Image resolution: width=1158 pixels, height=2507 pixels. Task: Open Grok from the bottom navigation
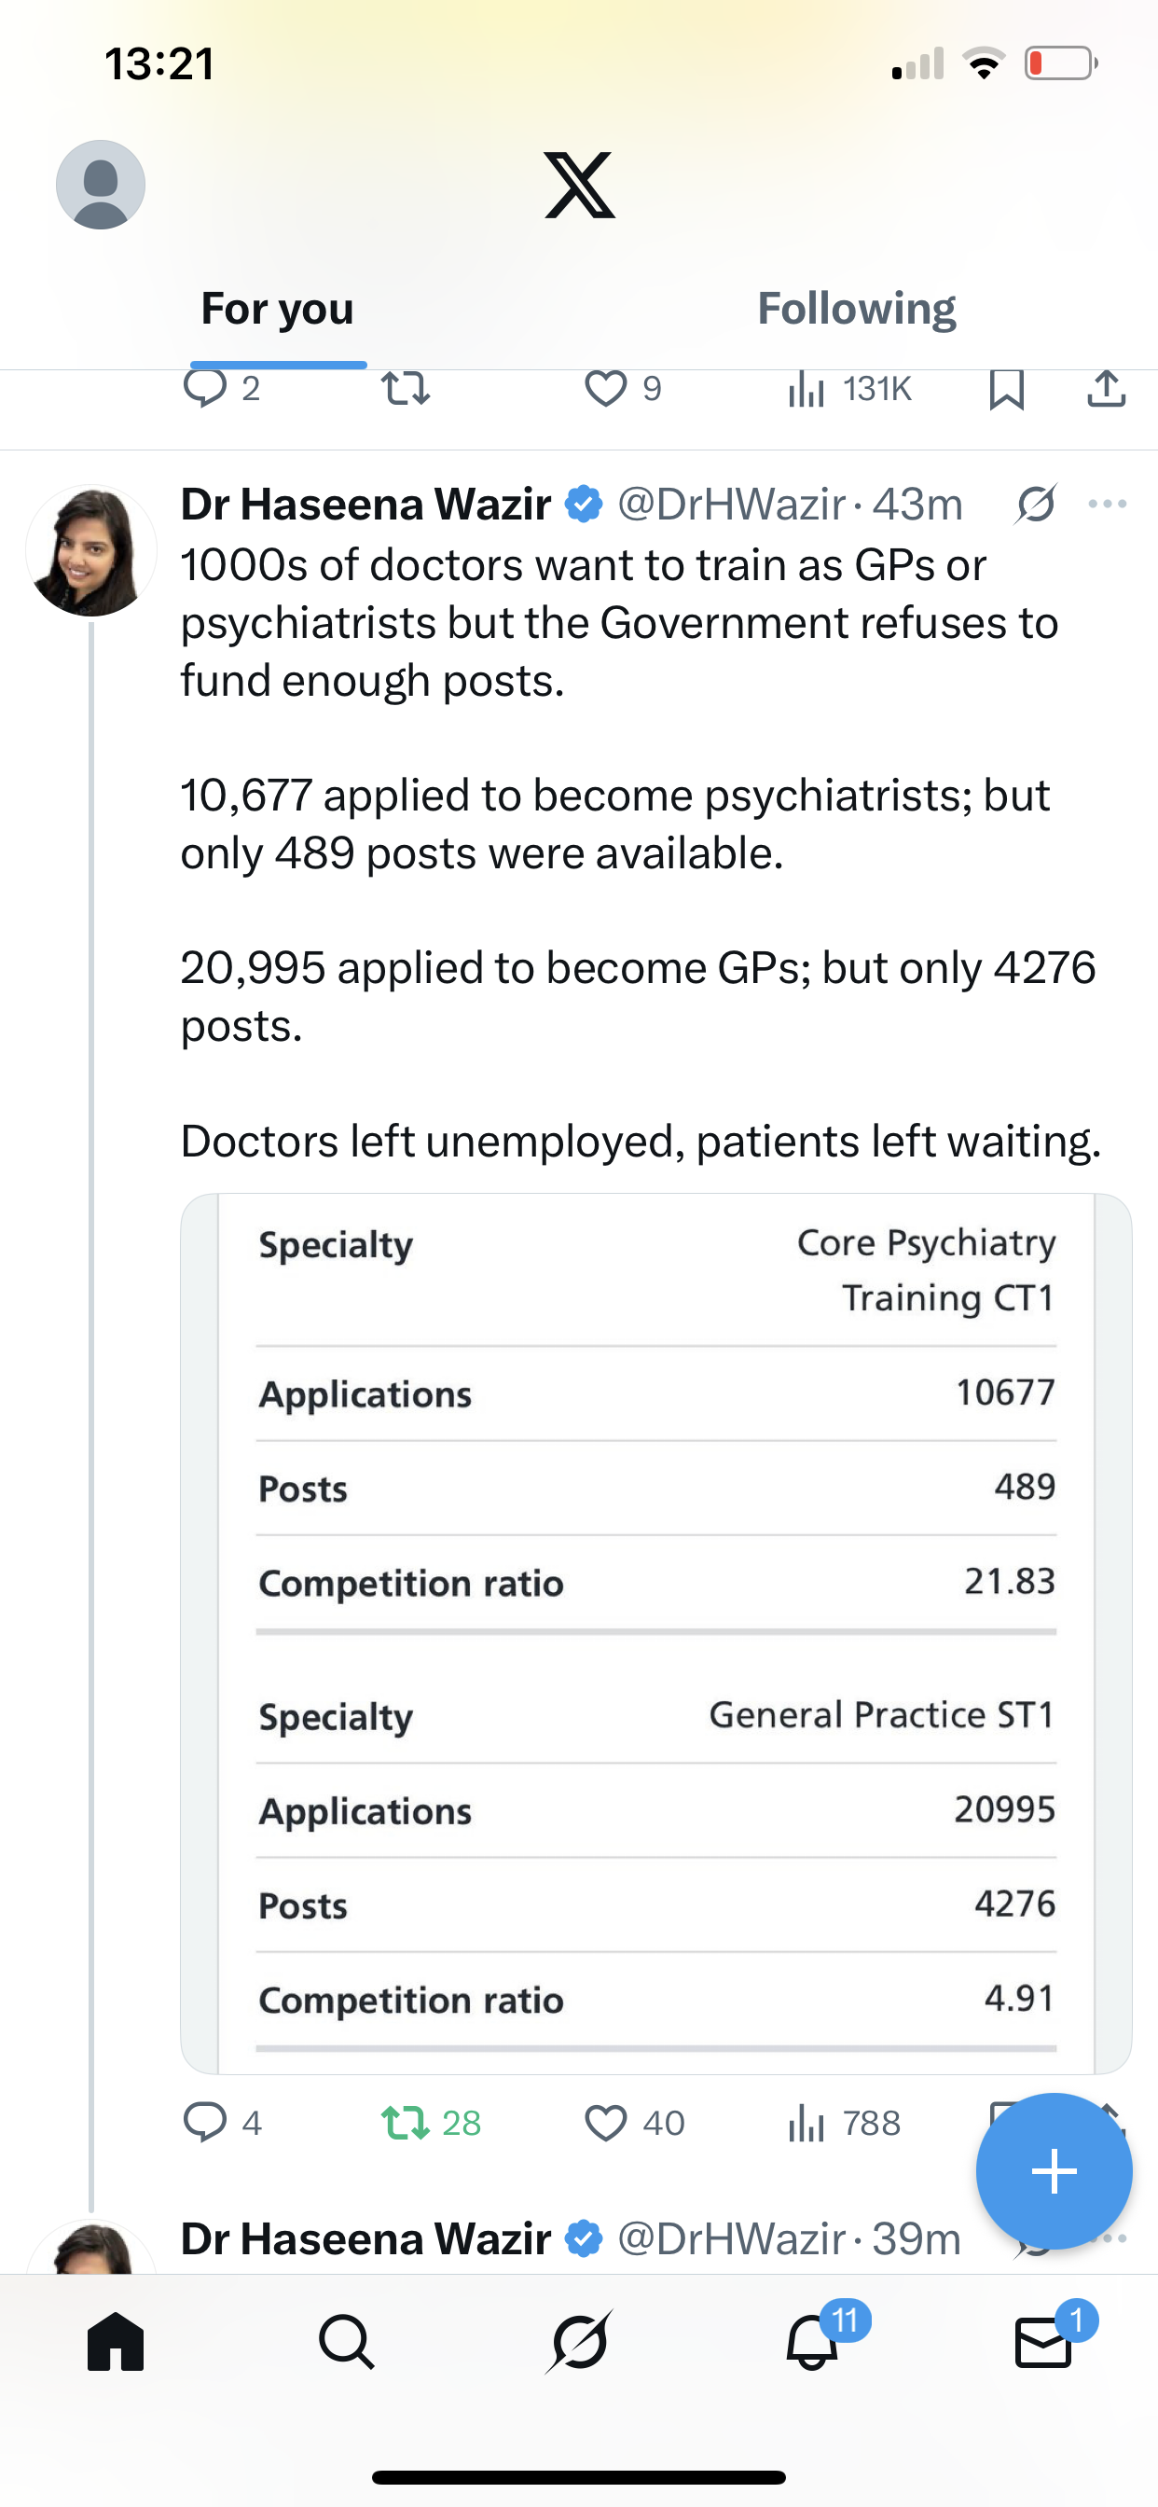(579, 2342)
